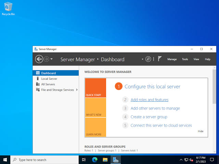219x164 pixels.
Task: Open the Tools menu
Action: pos(185,59)
